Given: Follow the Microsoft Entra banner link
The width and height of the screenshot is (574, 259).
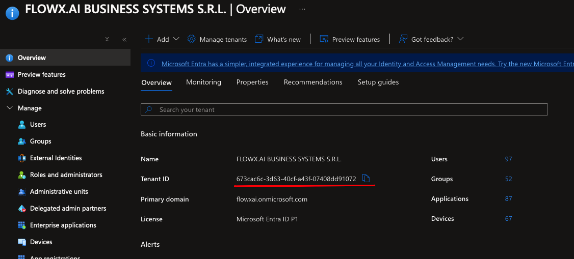Looking at the screenshot, I should click(368, 64).
